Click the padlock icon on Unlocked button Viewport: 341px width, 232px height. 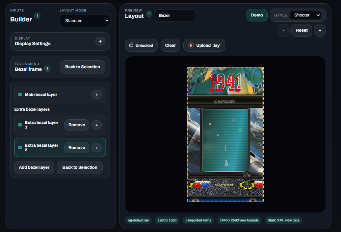(131, 45)
